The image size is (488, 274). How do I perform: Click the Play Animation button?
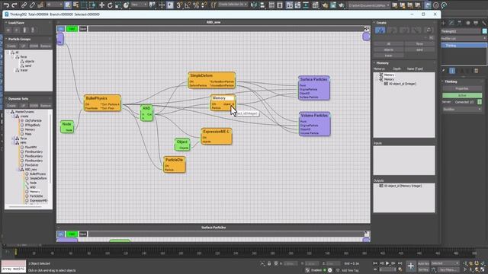387,263
